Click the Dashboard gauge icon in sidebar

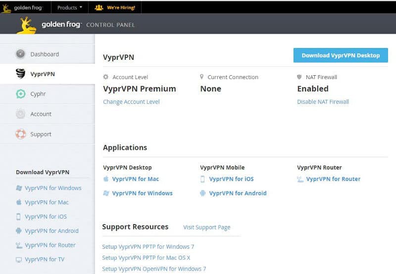pyautogui.click(x=20, y=54)
